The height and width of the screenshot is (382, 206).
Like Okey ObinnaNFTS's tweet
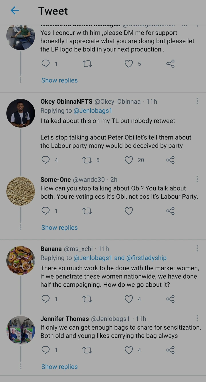click(x=129, y=160)
